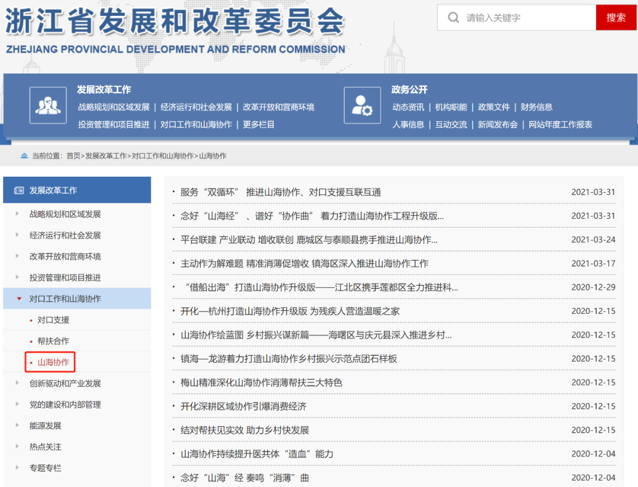
Task: Open article 念好"山海"经 奏鸣"消薄"曲
Action: pyautogui.click(x=245, y=478)
